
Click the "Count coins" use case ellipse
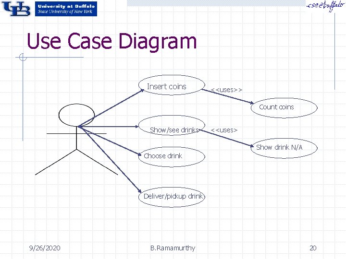click(x=284, y=108)
